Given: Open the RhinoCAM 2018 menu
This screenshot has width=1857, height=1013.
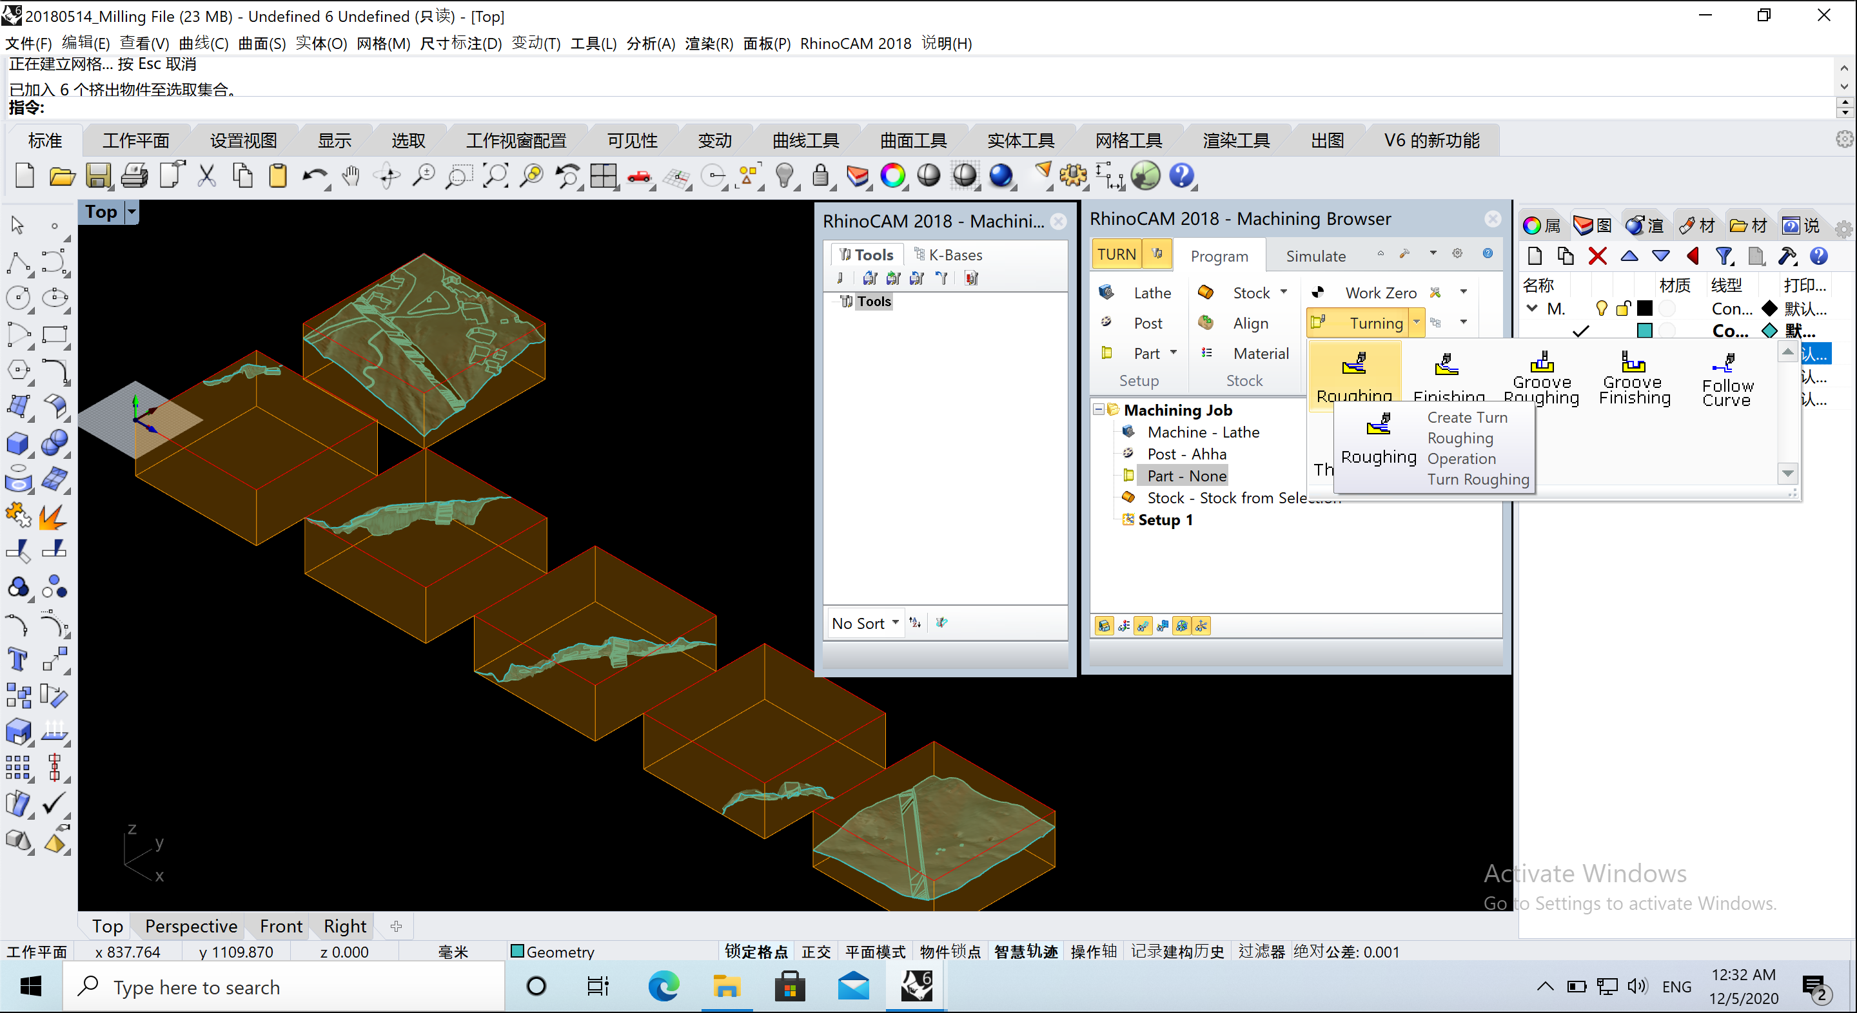Looking at the screenshot, I should 856,43.
